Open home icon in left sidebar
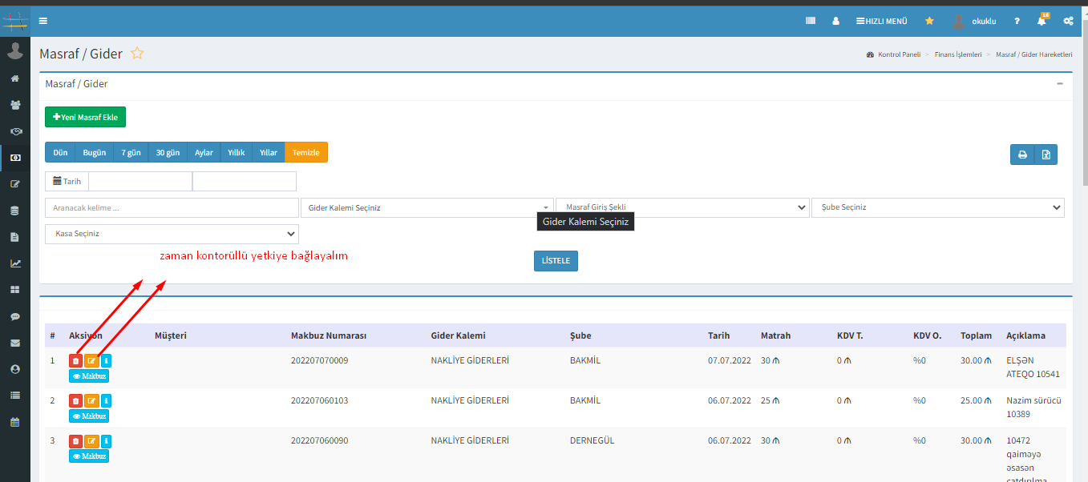1088x482 pixels. coord(14,78)
